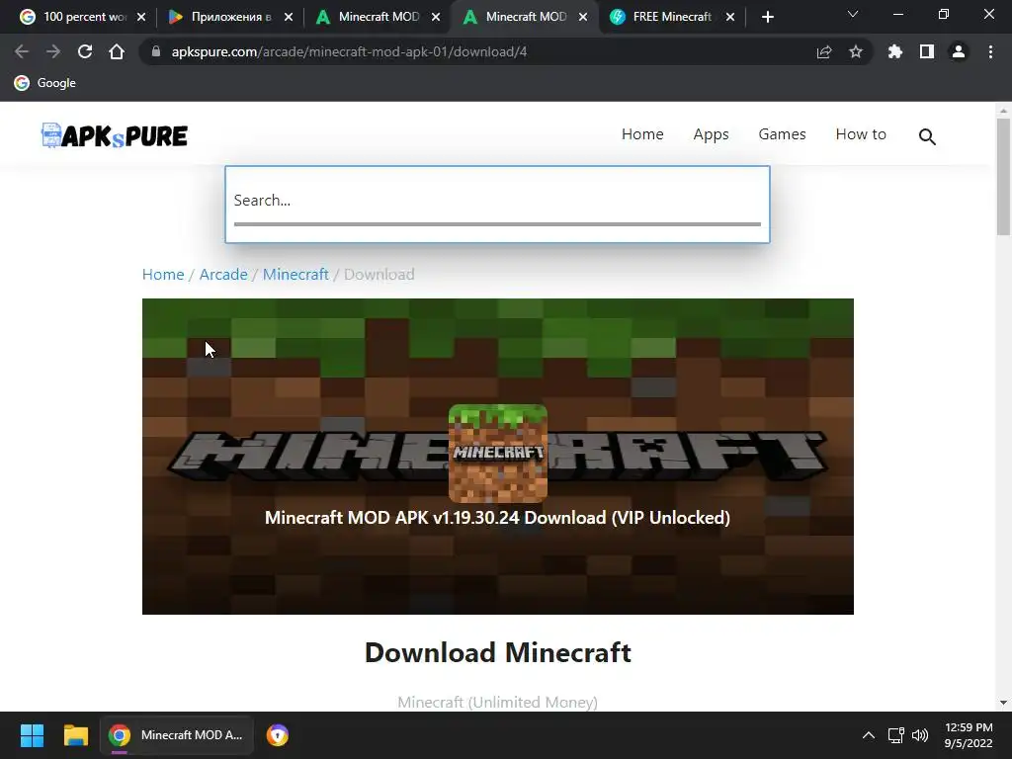This screenshot has height=759, width=1012.
Task: Show hidden system tray icons
Action: click(x=869, y=735)
